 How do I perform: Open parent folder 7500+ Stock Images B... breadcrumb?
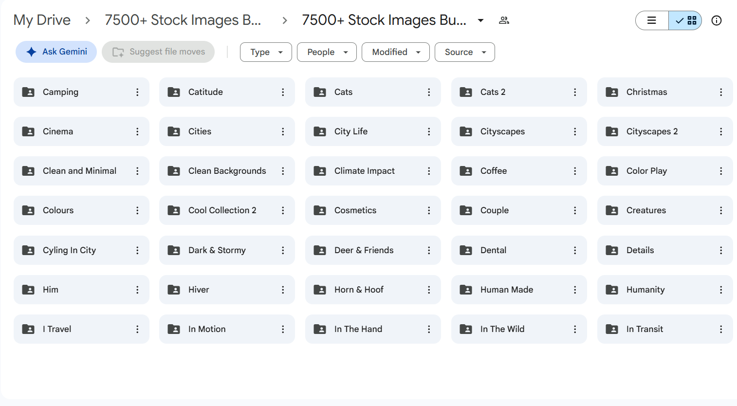click(x=183, y=20)
